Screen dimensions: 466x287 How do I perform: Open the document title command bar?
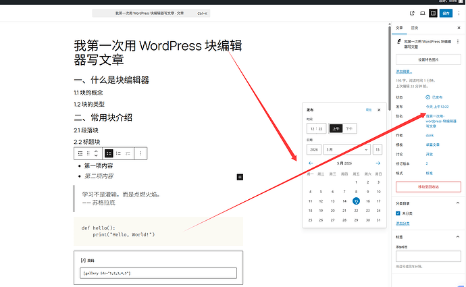coord(151,13)
